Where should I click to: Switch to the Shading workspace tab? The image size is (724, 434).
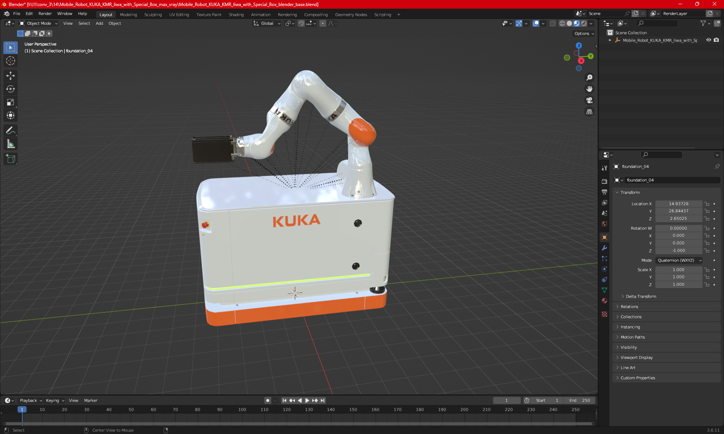[236, 15]
